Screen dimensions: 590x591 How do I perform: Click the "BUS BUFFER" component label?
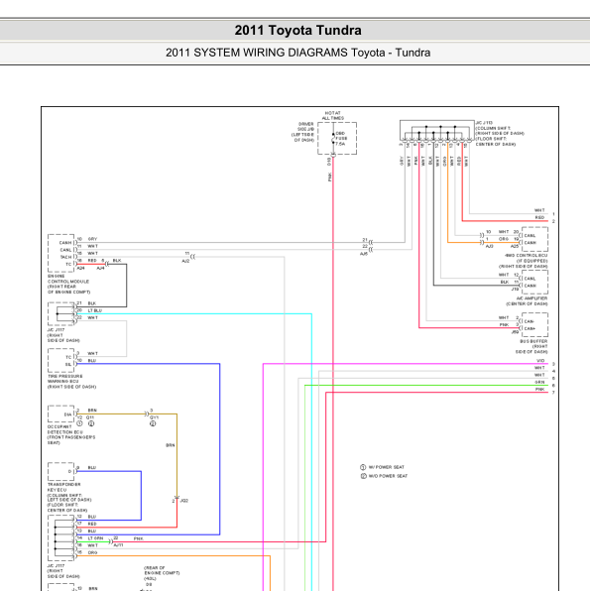pyautogui.click(x=533, y=341)
